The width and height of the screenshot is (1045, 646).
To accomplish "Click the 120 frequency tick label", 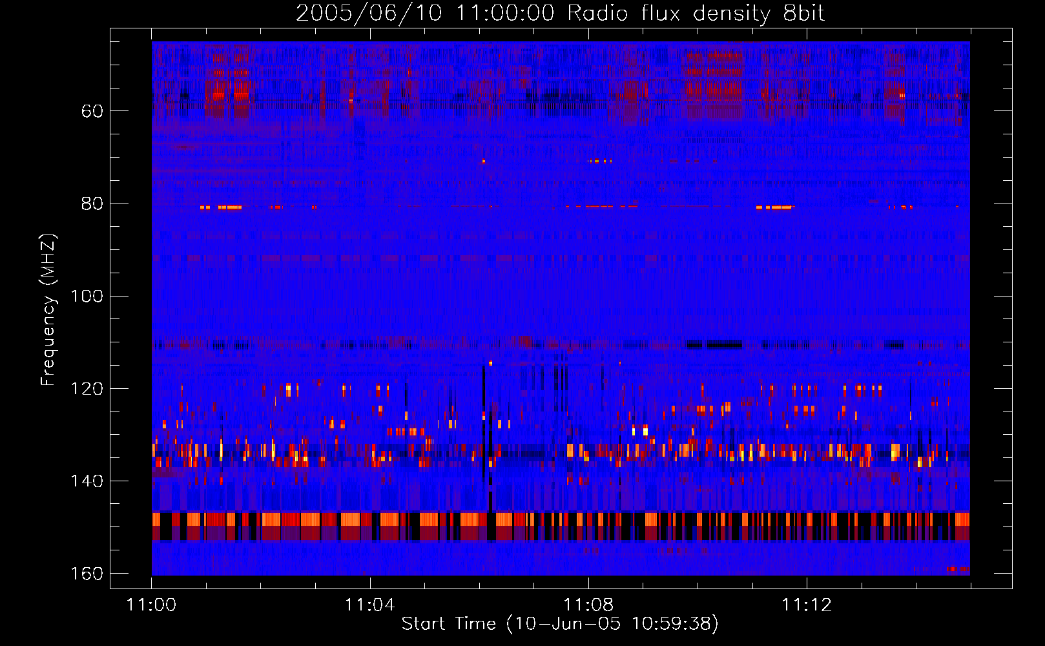I will point(86,389).
